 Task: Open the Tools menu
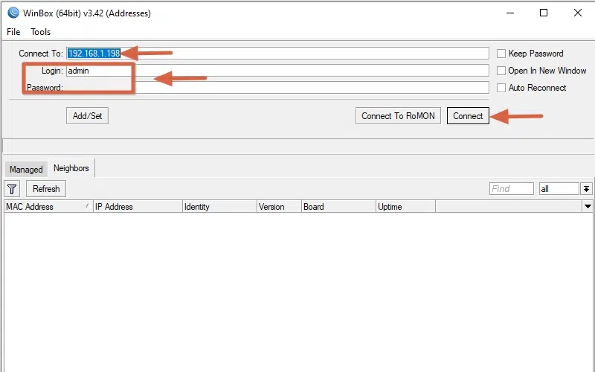pos(41,32)
